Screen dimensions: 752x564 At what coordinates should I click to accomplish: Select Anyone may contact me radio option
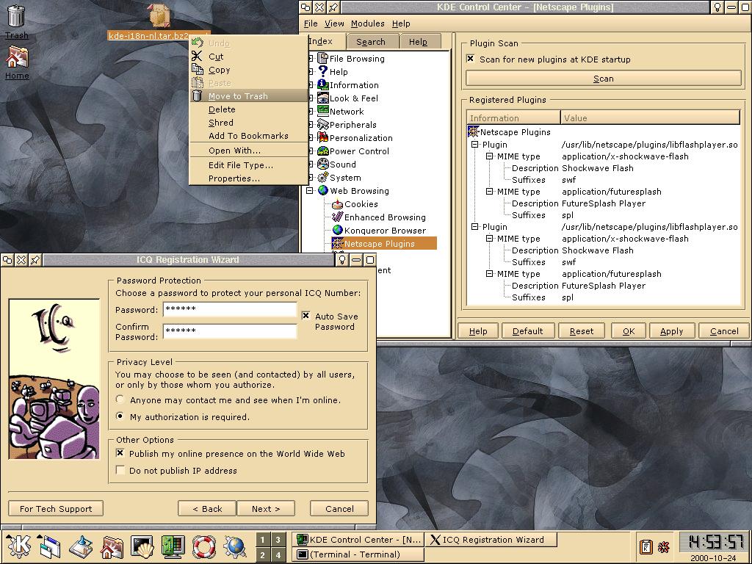120,399
